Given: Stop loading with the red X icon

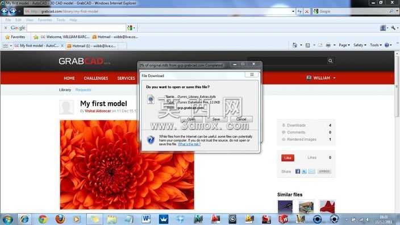Looking at the screenshot, I should pos(307,11).
